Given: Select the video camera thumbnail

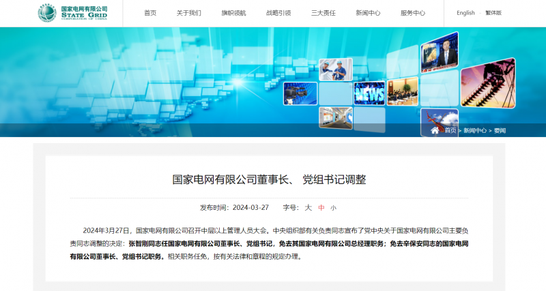Looking at the screenshot, I should pos(300,93).
